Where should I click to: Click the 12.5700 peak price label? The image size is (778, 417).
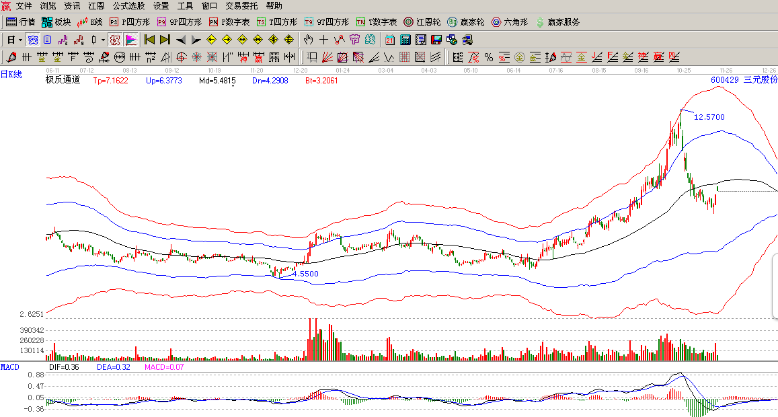(709, 117)
